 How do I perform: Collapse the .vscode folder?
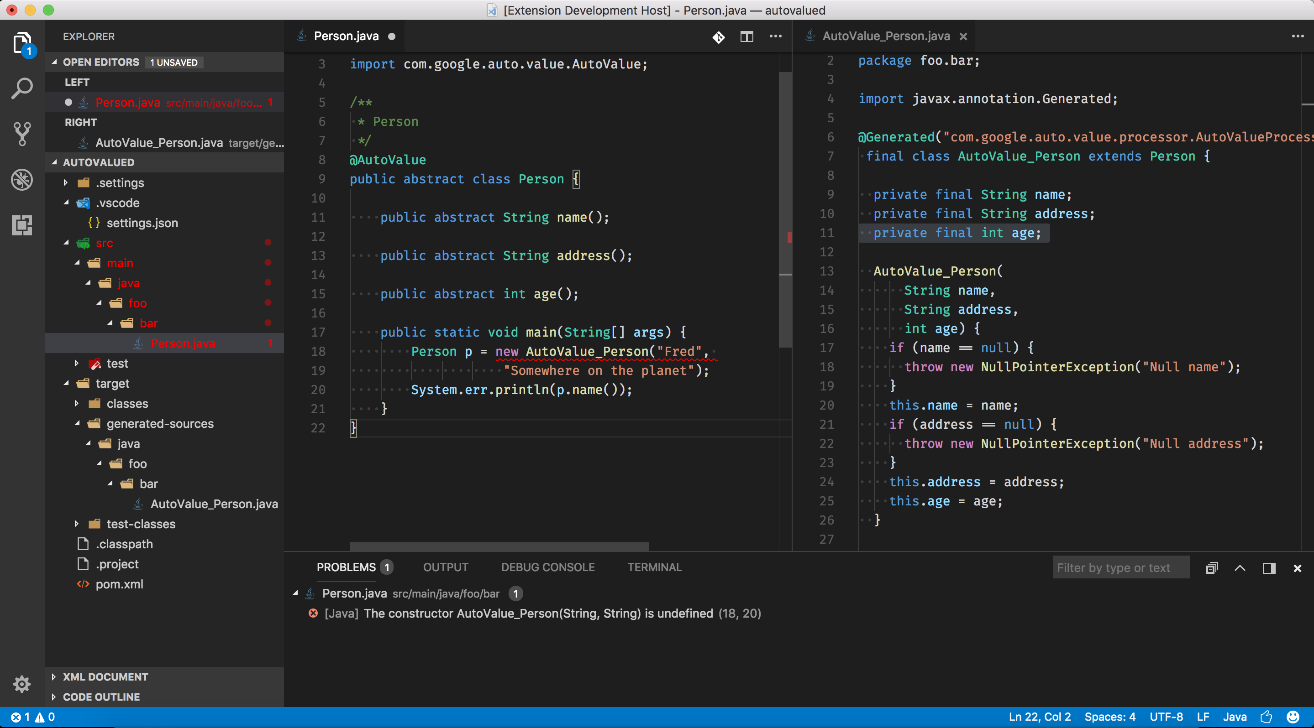pos(65,203)
